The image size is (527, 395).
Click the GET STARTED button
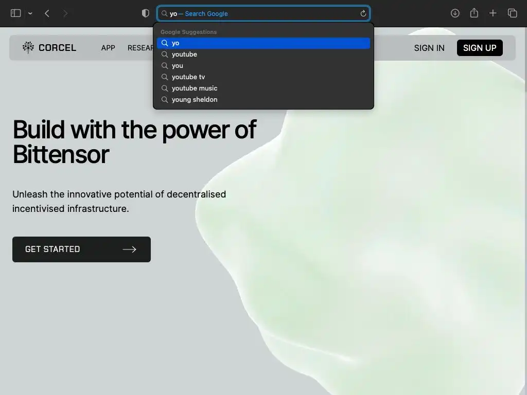81,249
